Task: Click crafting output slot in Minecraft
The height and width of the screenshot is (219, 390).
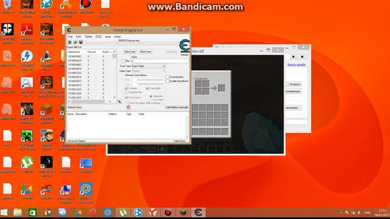Action: click(221, 88)
